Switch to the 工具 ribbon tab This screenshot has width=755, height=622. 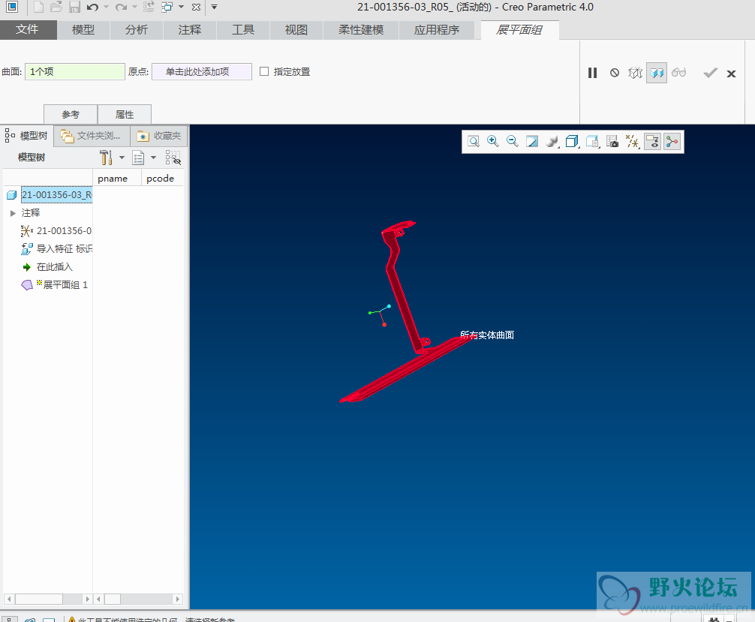pyautogui.click(x=243, y=30)
